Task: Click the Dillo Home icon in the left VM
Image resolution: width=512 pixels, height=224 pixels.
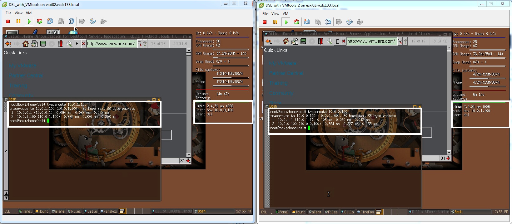Action: coord(26,44)
